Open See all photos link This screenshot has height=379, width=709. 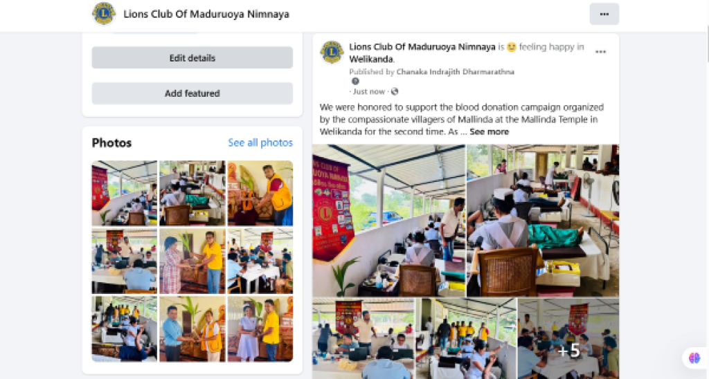click(x=260, y=142)
